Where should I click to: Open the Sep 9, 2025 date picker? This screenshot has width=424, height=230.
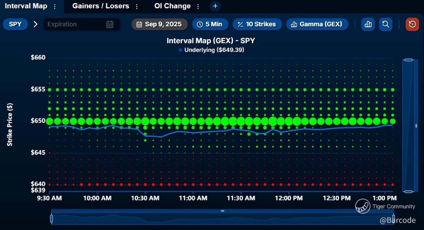pyautogui.click(x=160, y=24)
